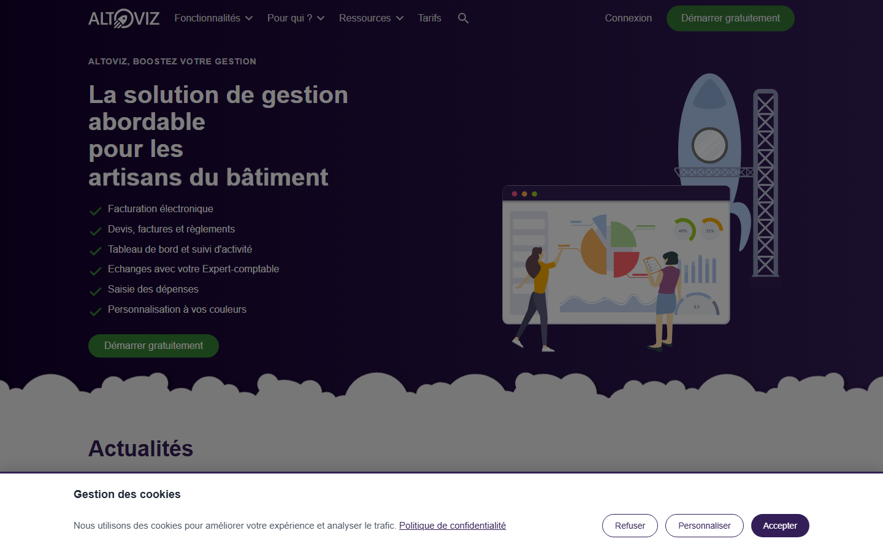Click 'Devis, factures et règlements' text
The height and width of the screenshot is (552, 883).
pyautogui.click(x=171, y=229)
